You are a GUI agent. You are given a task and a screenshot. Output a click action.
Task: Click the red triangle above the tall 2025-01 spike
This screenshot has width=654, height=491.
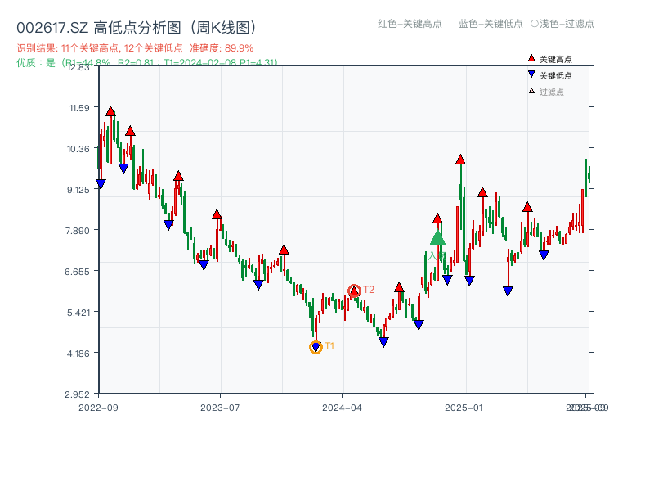[459, 160]
